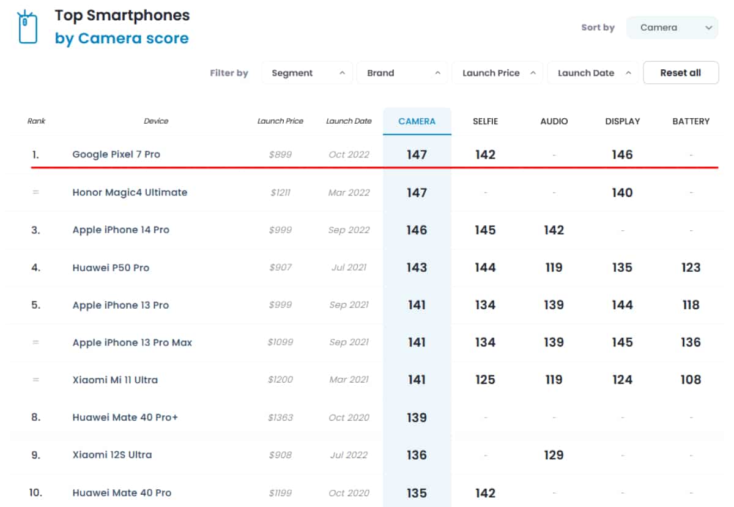Open the Launch Date filter
734x507 pixels.
pyautogui.click(x=593, y=73)
